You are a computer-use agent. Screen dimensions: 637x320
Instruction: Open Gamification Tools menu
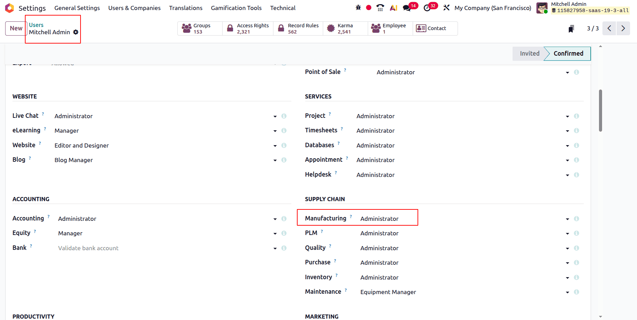pyautogui.click(x=236, y=8)
